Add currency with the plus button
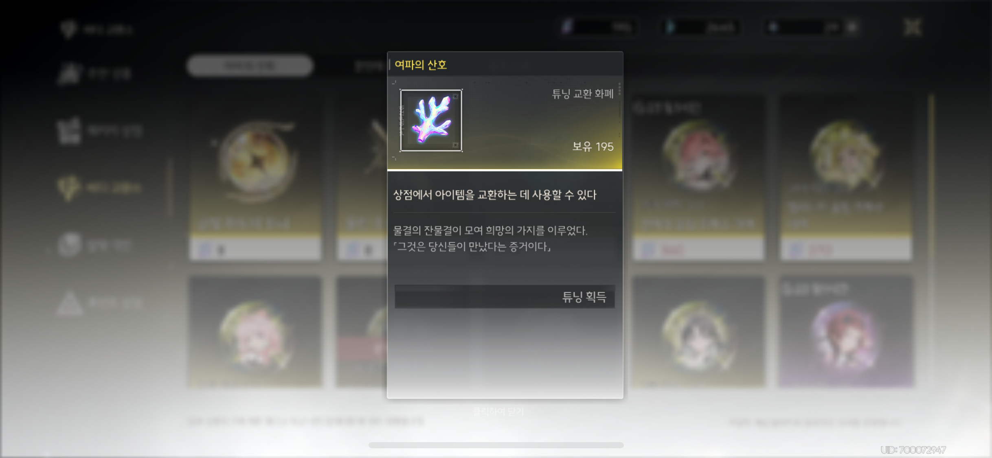 tap(852, 27)
